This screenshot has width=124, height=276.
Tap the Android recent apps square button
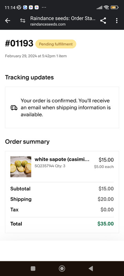[x=33, y=268]
